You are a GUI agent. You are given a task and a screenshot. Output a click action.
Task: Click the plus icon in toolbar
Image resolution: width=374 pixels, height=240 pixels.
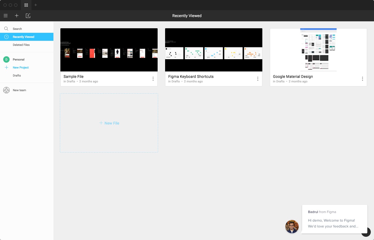(17, 16)
